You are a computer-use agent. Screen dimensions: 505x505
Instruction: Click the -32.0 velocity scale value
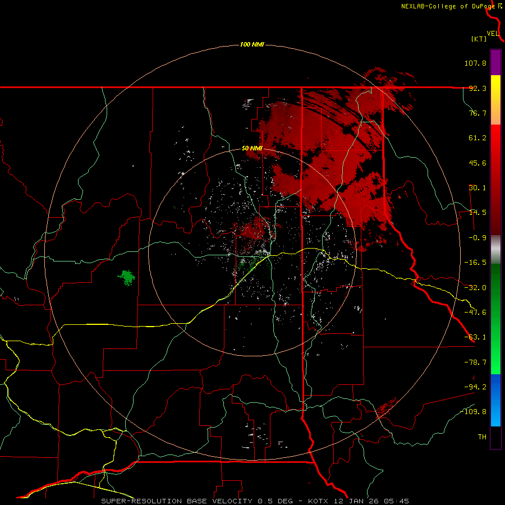[x=475, y=288]
